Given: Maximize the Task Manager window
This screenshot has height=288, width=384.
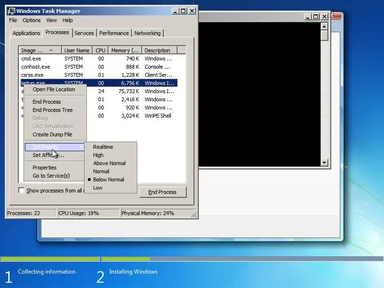Looking at the screenshot, I should pyautogui.click(x=183, y=11).
